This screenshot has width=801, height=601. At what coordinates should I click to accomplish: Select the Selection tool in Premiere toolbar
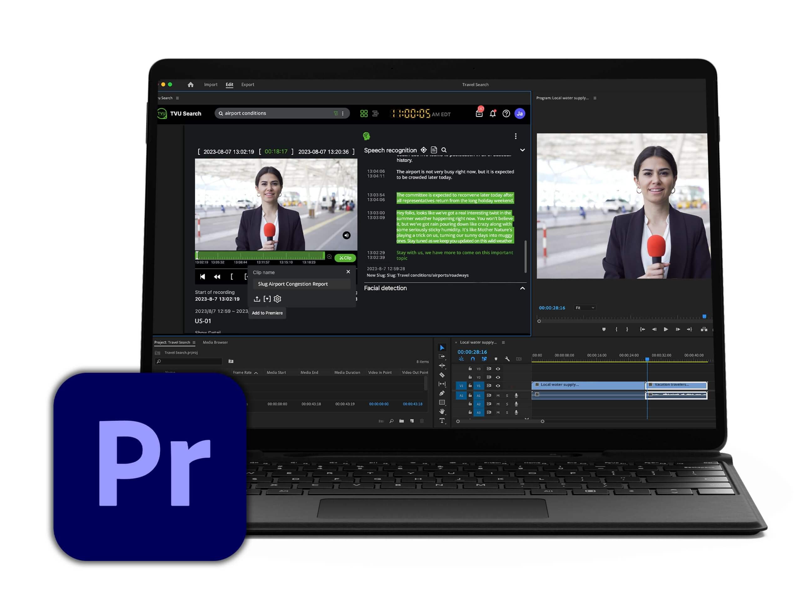point(442,348)
